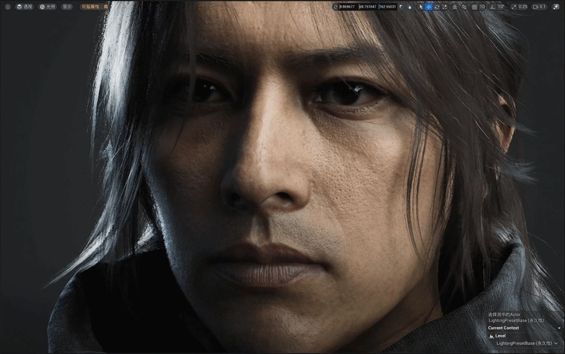
Task: Click the 选择其中的Actor label
Action: point(504,314)
